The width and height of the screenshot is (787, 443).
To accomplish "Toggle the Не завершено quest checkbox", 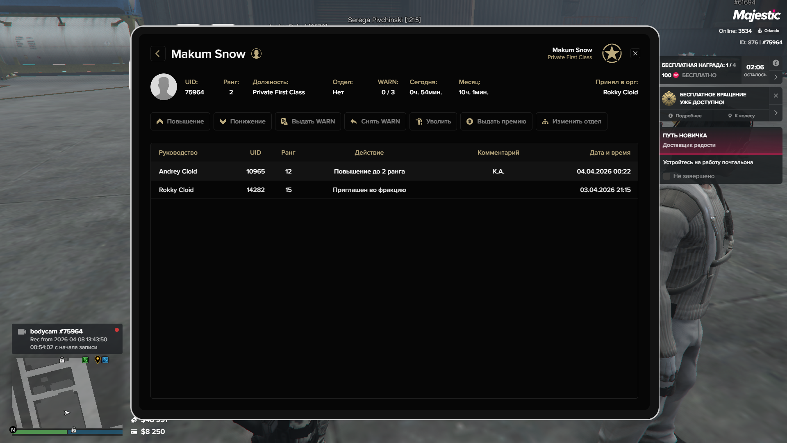I will pyautogui.click(x=666, y=176).
